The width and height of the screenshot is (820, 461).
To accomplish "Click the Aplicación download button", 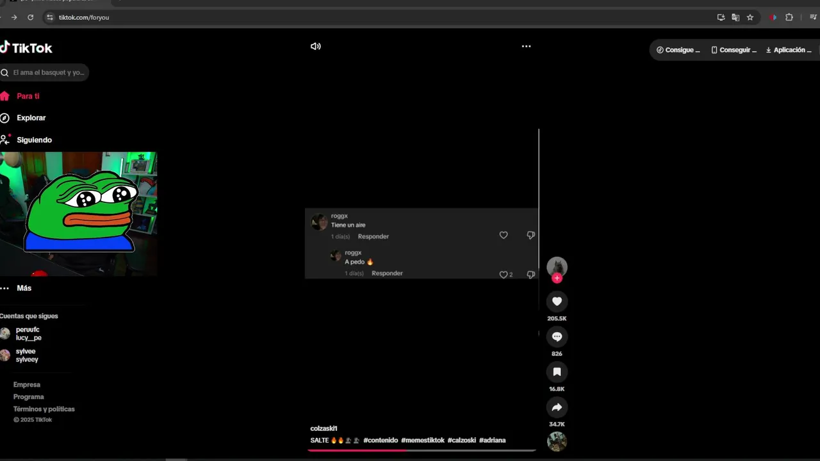I will pos(789,50).
